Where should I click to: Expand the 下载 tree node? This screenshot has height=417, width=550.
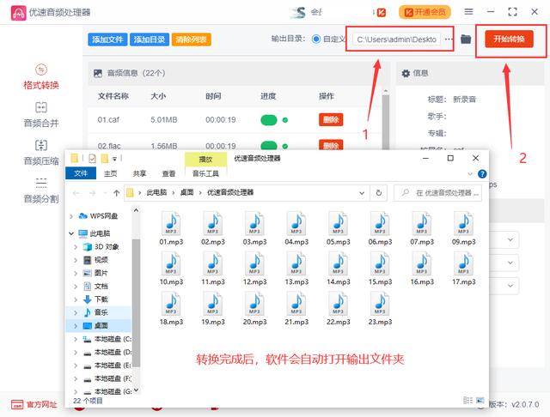click(x=76, y=299)
